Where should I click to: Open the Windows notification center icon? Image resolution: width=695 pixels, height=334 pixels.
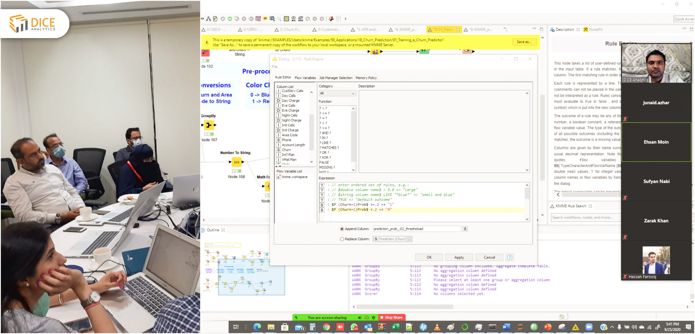(688, 327)
